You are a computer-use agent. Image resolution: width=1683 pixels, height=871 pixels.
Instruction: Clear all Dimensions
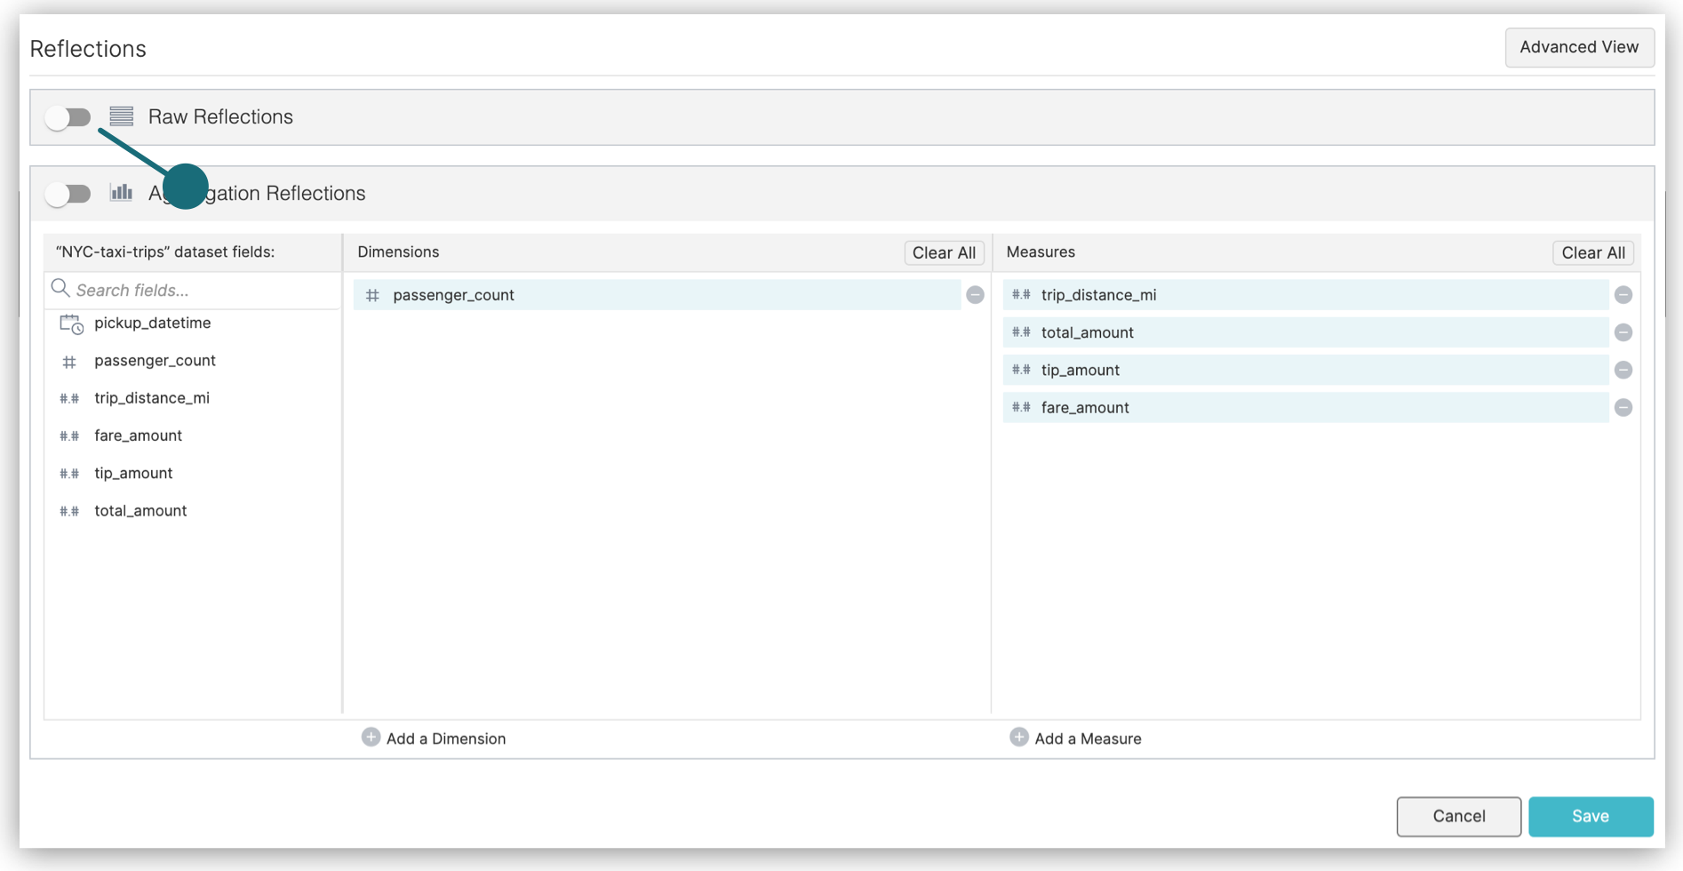pos(943,252)
